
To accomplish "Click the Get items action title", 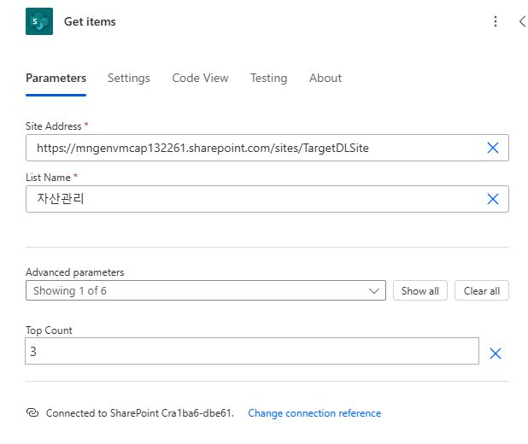I will click(90, 21).
